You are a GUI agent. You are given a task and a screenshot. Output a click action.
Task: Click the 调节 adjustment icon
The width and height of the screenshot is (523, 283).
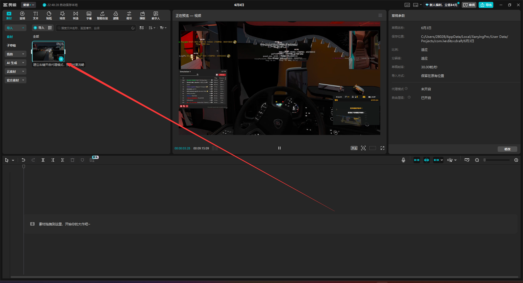click(129, 16)
